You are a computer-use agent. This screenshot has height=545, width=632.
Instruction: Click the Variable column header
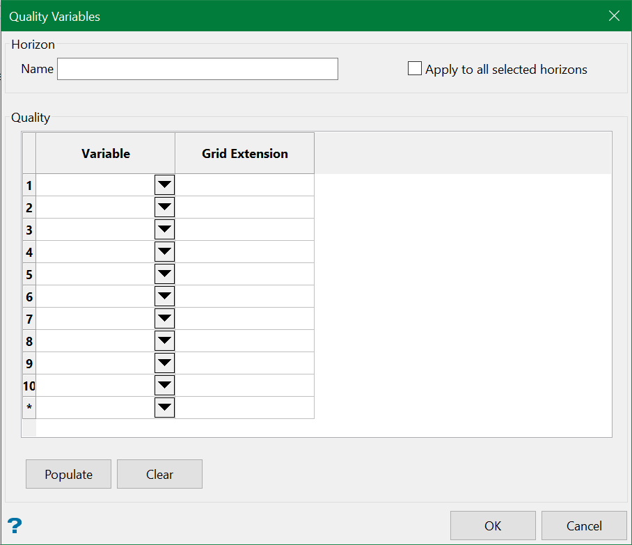[106, 154]
